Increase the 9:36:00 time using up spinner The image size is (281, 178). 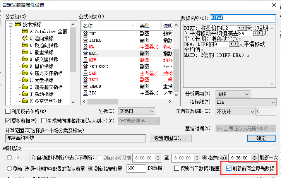[254, 156]
